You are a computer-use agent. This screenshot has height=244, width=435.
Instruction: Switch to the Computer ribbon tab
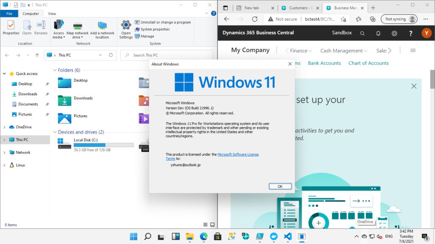click(x=31, y=14)
